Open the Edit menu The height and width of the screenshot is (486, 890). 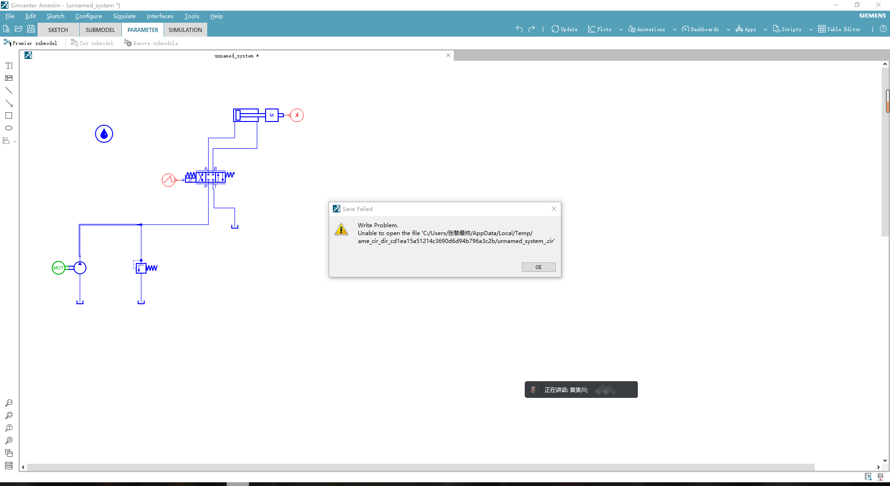[31, 16]
